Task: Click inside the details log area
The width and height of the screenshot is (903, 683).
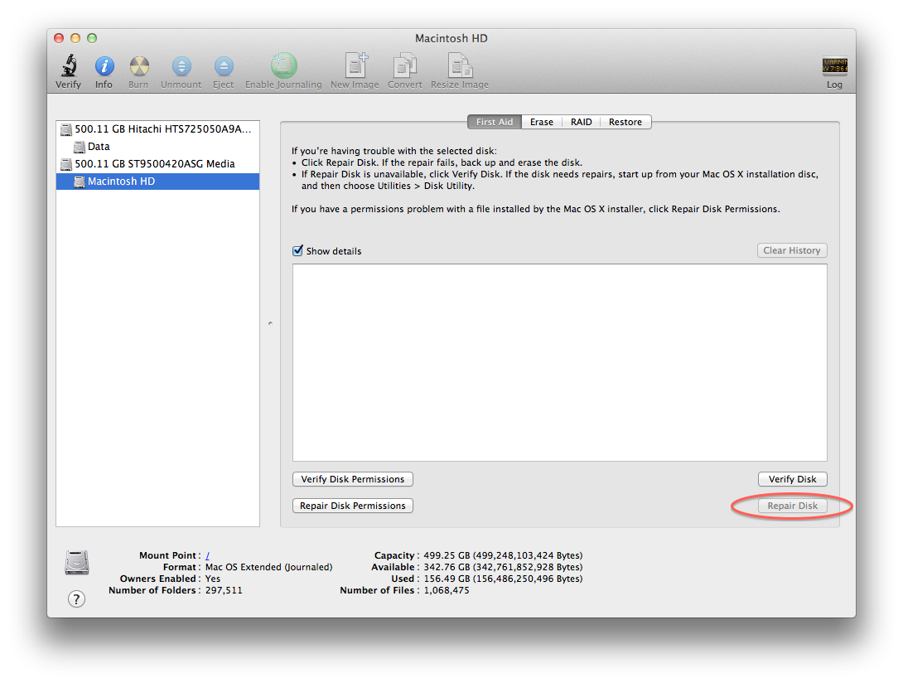Action: click(560, 362)
